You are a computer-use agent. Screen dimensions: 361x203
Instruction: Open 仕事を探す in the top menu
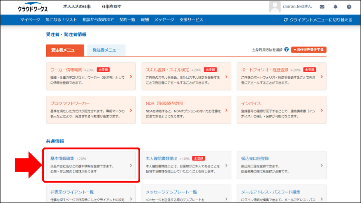pos(111,7)
